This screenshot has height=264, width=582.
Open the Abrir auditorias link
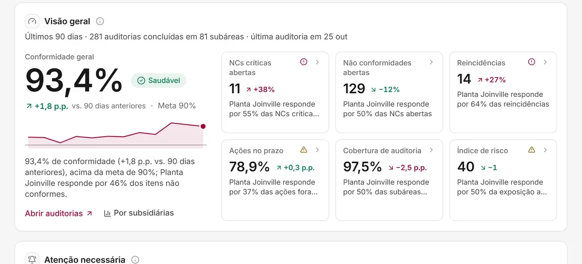[58, 213]
